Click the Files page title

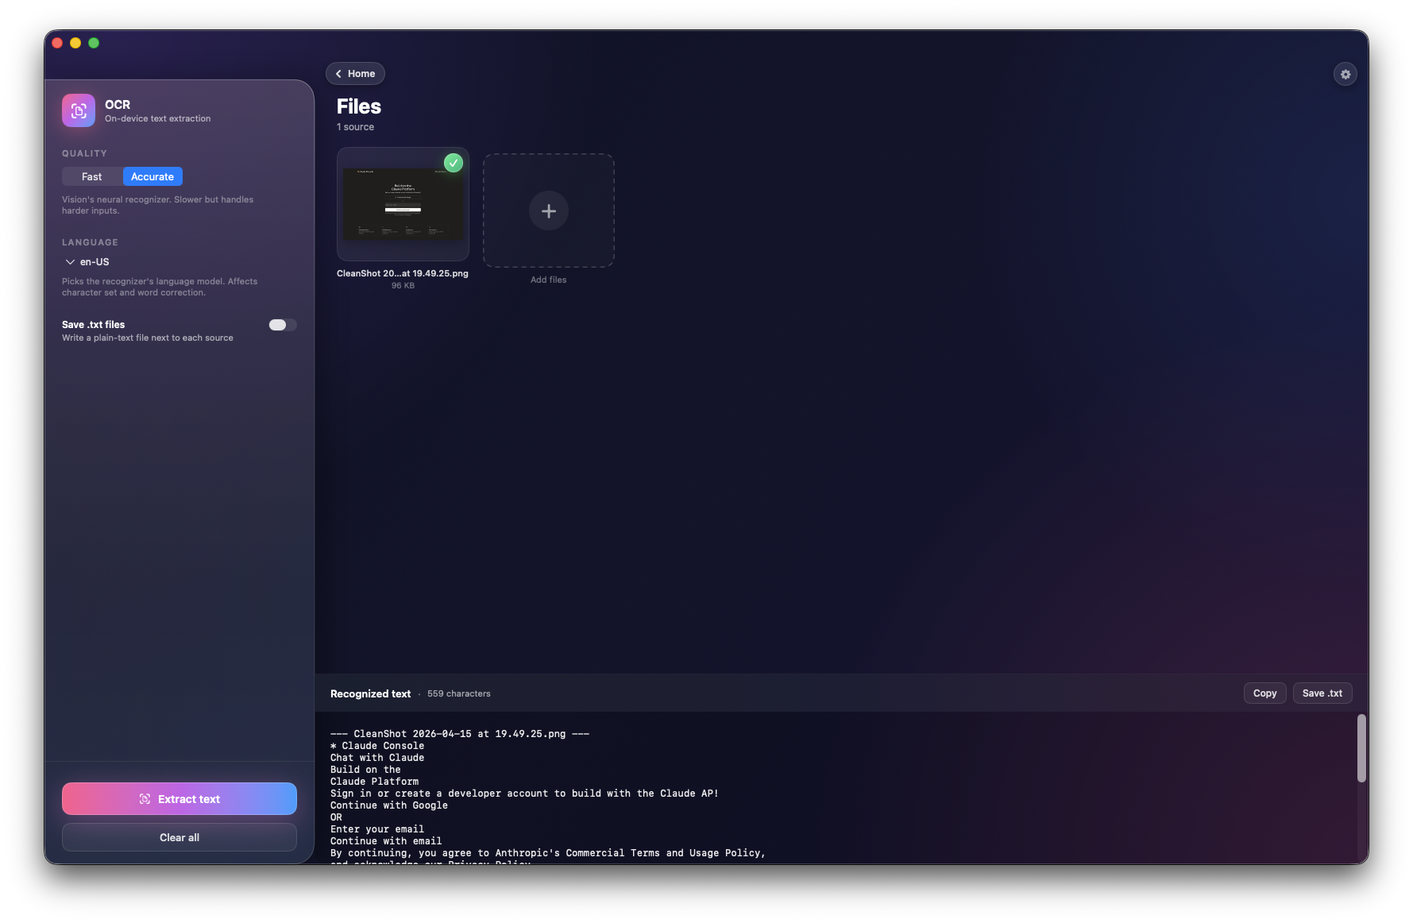tap(359, 106)
